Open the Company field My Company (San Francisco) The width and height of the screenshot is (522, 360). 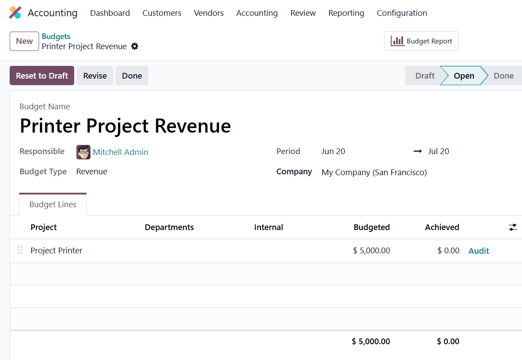(374, 172)
